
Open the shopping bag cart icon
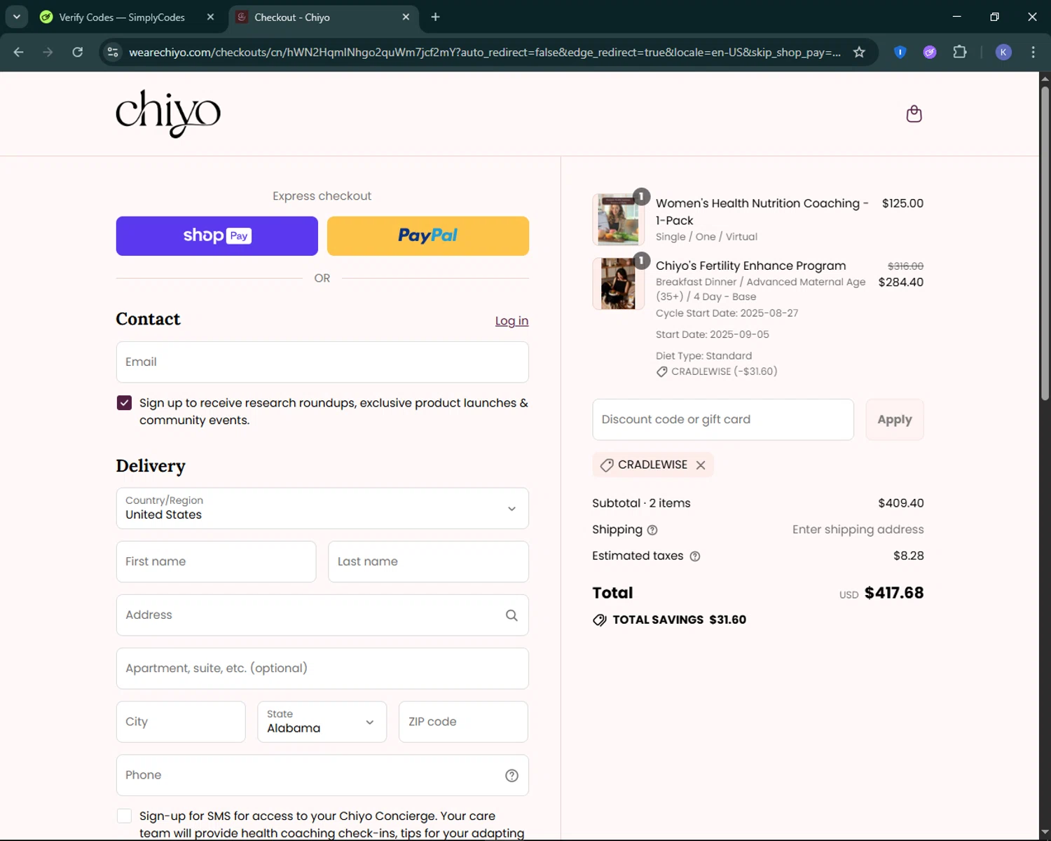(x=914, y=114)
